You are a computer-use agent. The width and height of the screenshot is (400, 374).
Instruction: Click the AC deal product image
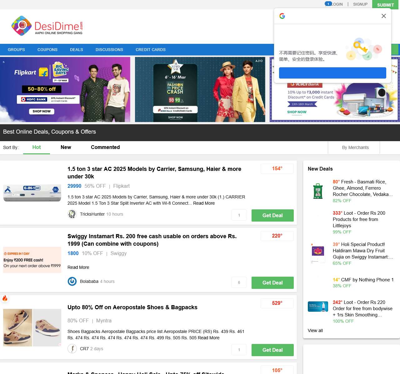tap(32, 193)
